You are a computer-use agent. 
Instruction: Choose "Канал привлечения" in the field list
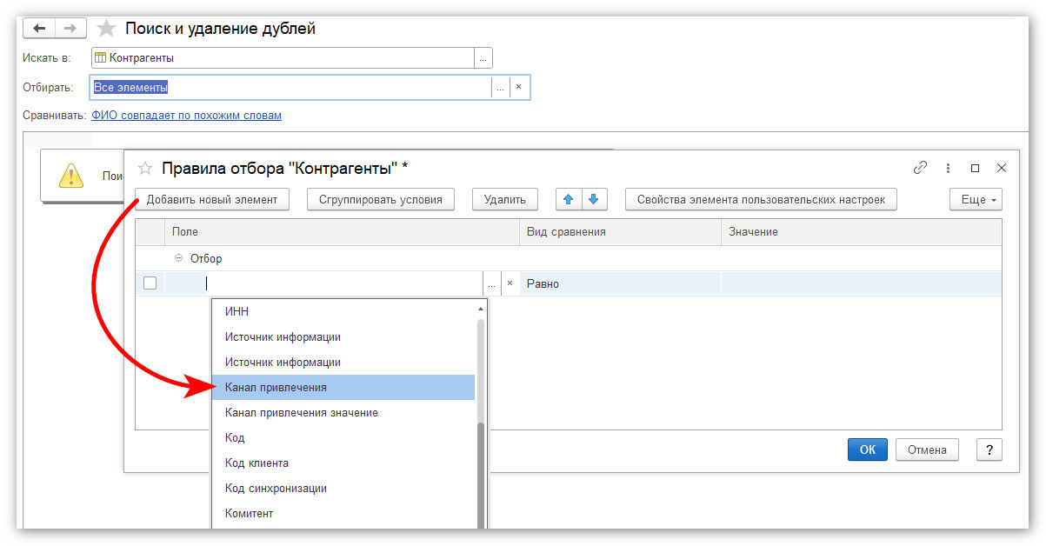click(x=343, y=387)
